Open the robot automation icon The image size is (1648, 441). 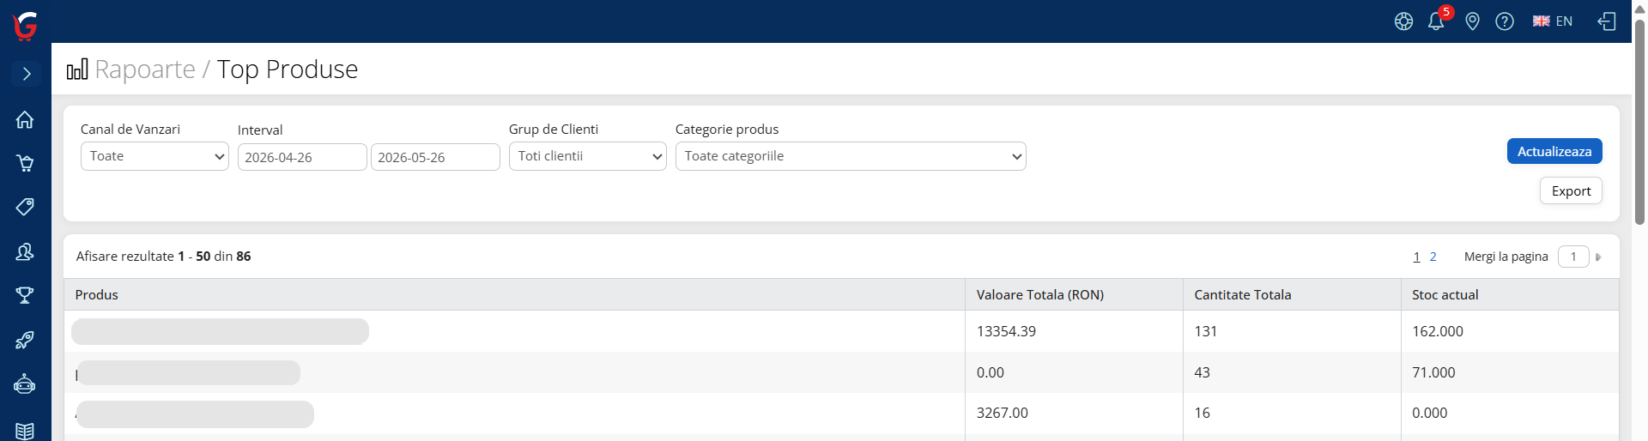click(x=25, y=384)
